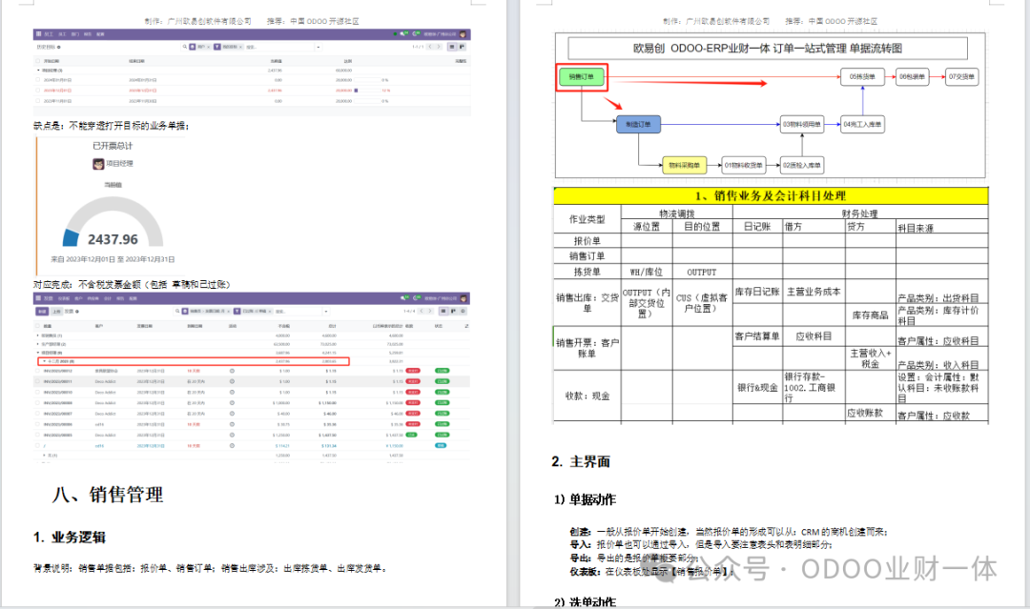Click the green 销售订单 flowchart node

coord(581,77)
